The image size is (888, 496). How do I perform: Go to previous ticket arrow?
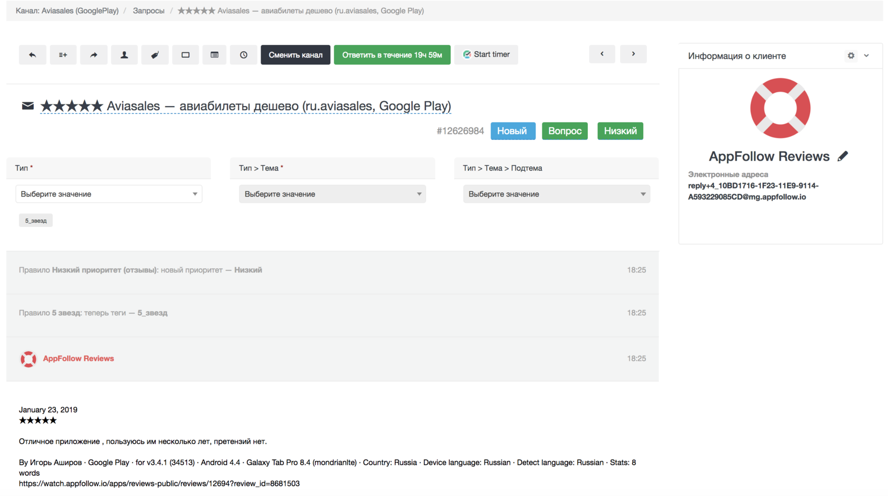click(x=602, y=54)
